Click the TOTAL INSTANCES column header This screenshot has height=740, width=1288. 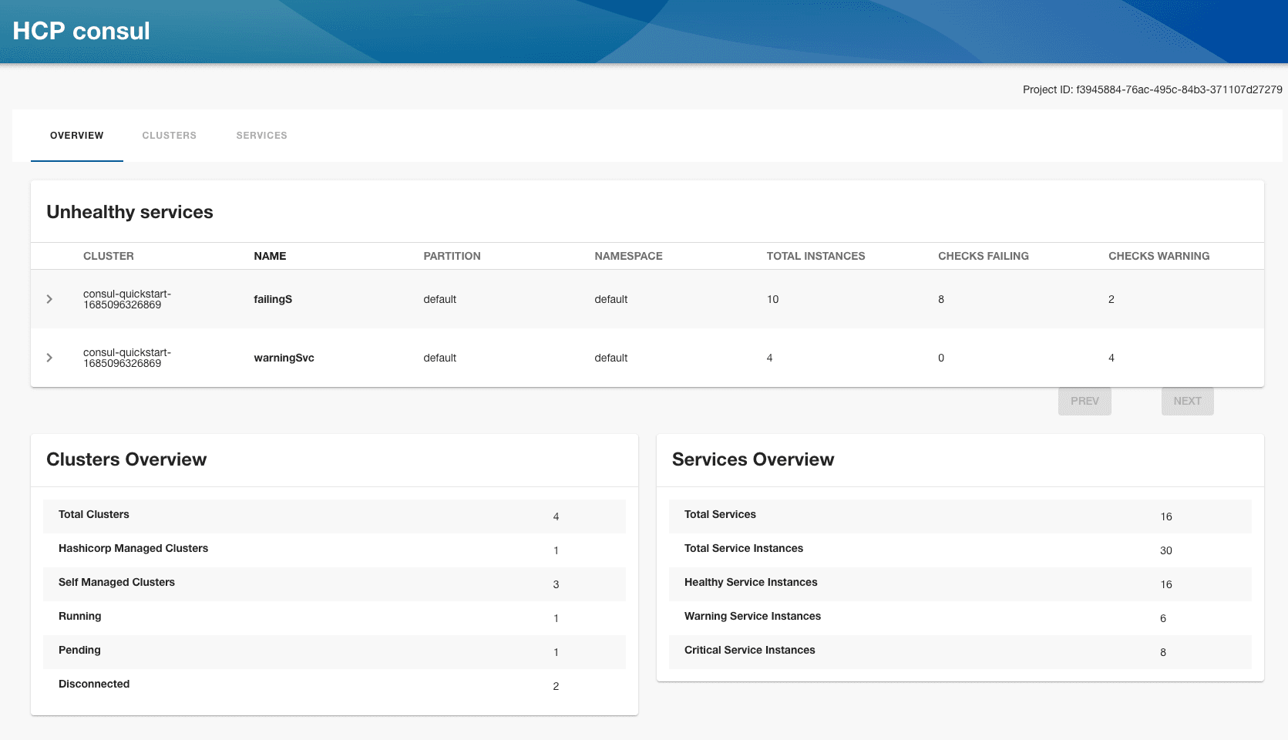[816, 256]
